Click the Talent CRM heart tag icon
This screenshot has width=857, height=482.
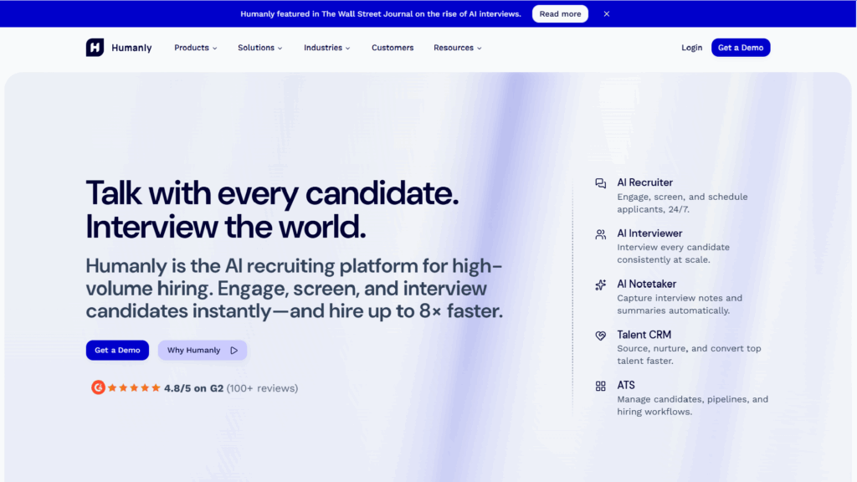click(599, 334)
